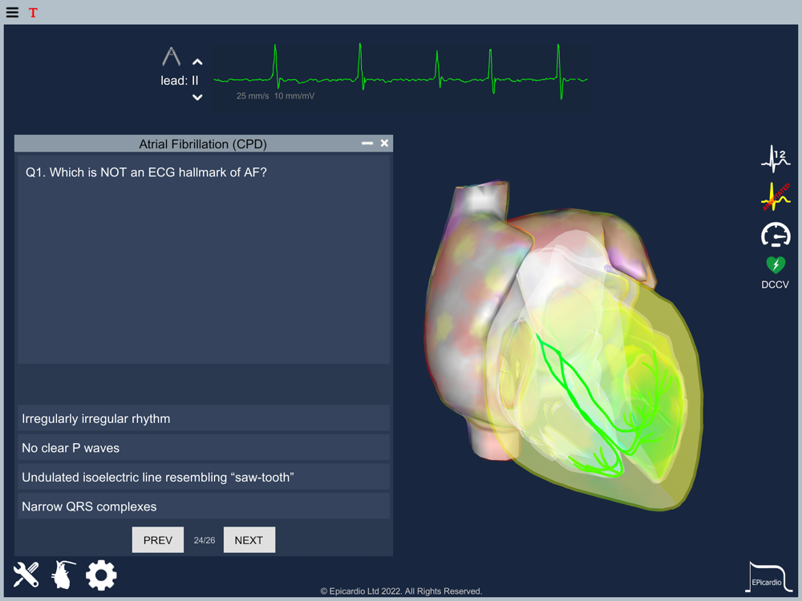Click the 24/26 page counter
Image resolution: width=802 pixels, height=601 pixels.
tap(204, 540)
